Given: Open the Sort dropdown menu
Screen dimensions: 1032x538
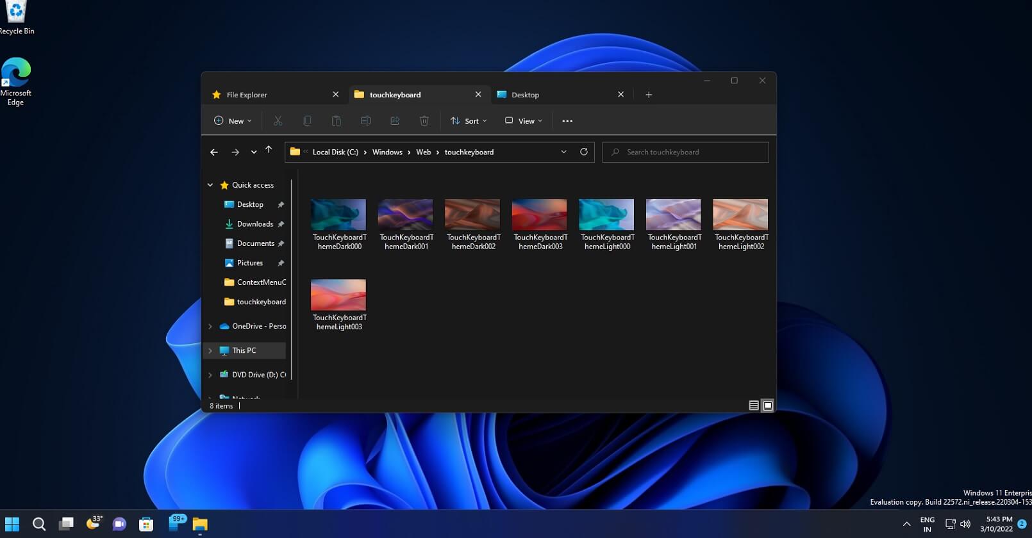Looking at the screenshot, I should [x=469, y=121].
